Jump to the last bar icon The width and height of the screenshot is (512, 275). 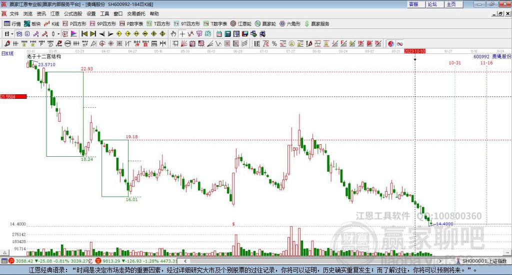(93, 34)
